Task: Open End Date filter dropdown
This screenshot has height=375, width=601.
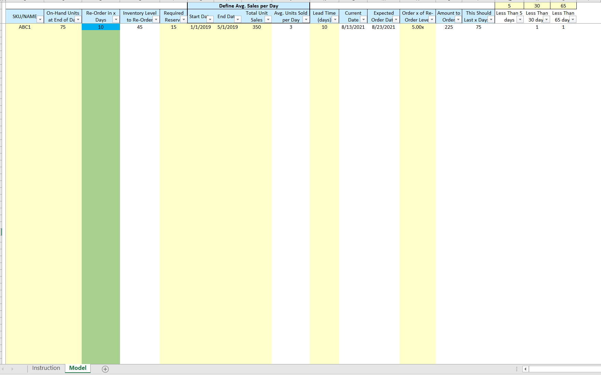Action: pos(238,20)
